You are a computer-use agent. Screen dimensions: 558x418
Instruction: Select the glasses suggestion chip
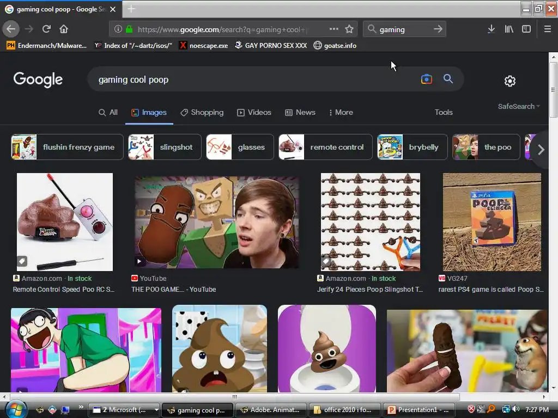point(240,147)
